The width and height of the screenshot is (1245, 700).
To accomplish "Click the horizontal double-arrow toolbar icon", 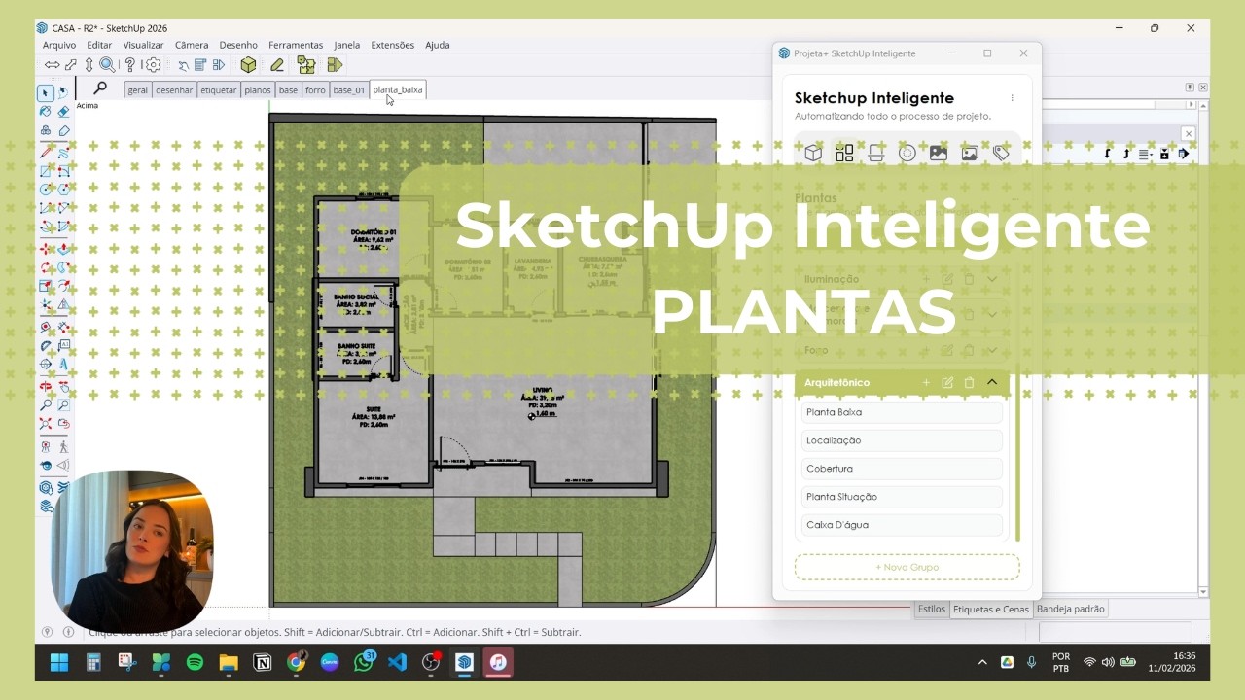I will [52, 65].
